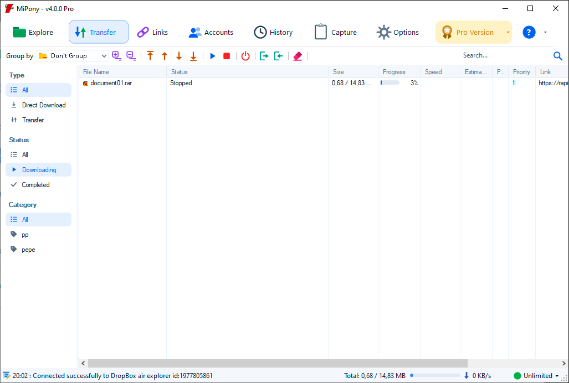Click the red power shutdown icon
Screen dimensions: 569x383
click(x=245, y=56)
